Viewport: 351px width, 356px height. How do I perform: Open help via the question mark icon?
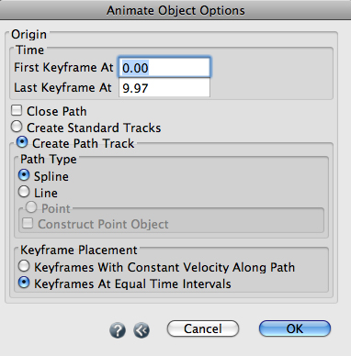118,330
